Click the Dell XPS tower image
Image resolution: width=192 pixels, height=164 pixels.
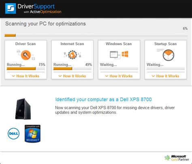(23, 109)
